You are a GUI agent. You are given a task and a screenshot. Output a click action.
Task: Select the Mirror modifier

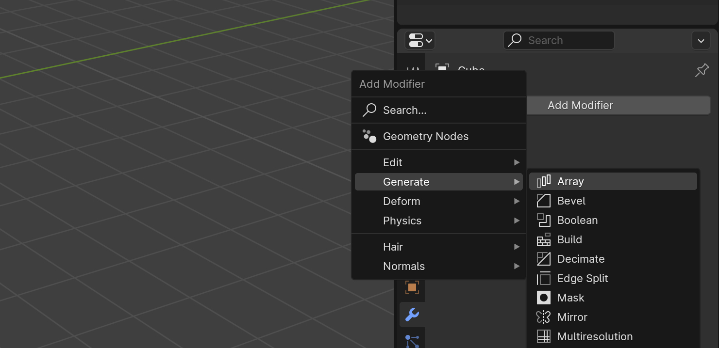[613, 317]
